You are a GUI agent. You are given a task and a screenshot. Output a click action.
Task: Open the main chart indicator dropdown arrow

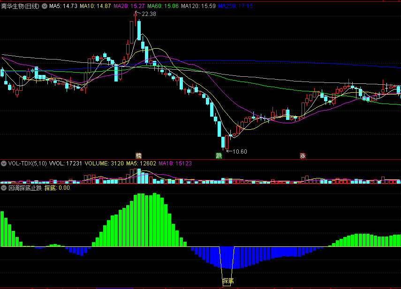[x=45, y=6]
